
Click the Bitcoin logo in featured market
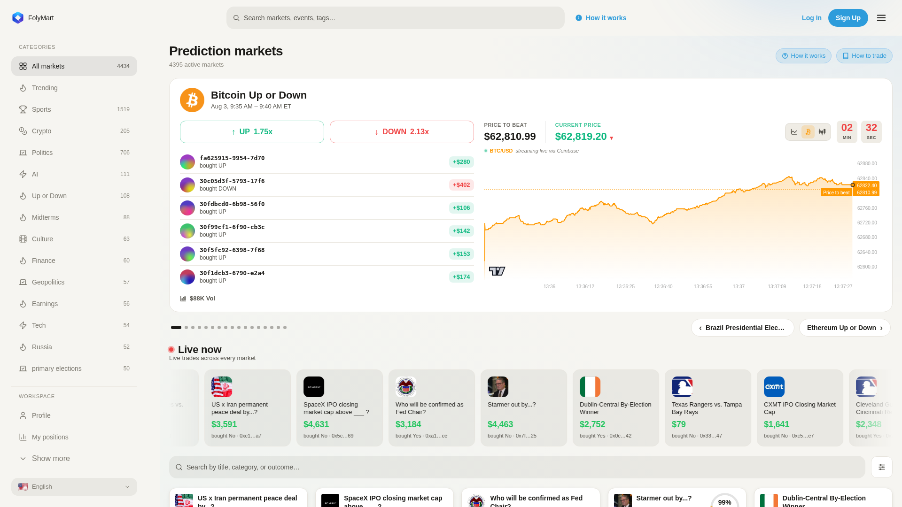[192, 100]
